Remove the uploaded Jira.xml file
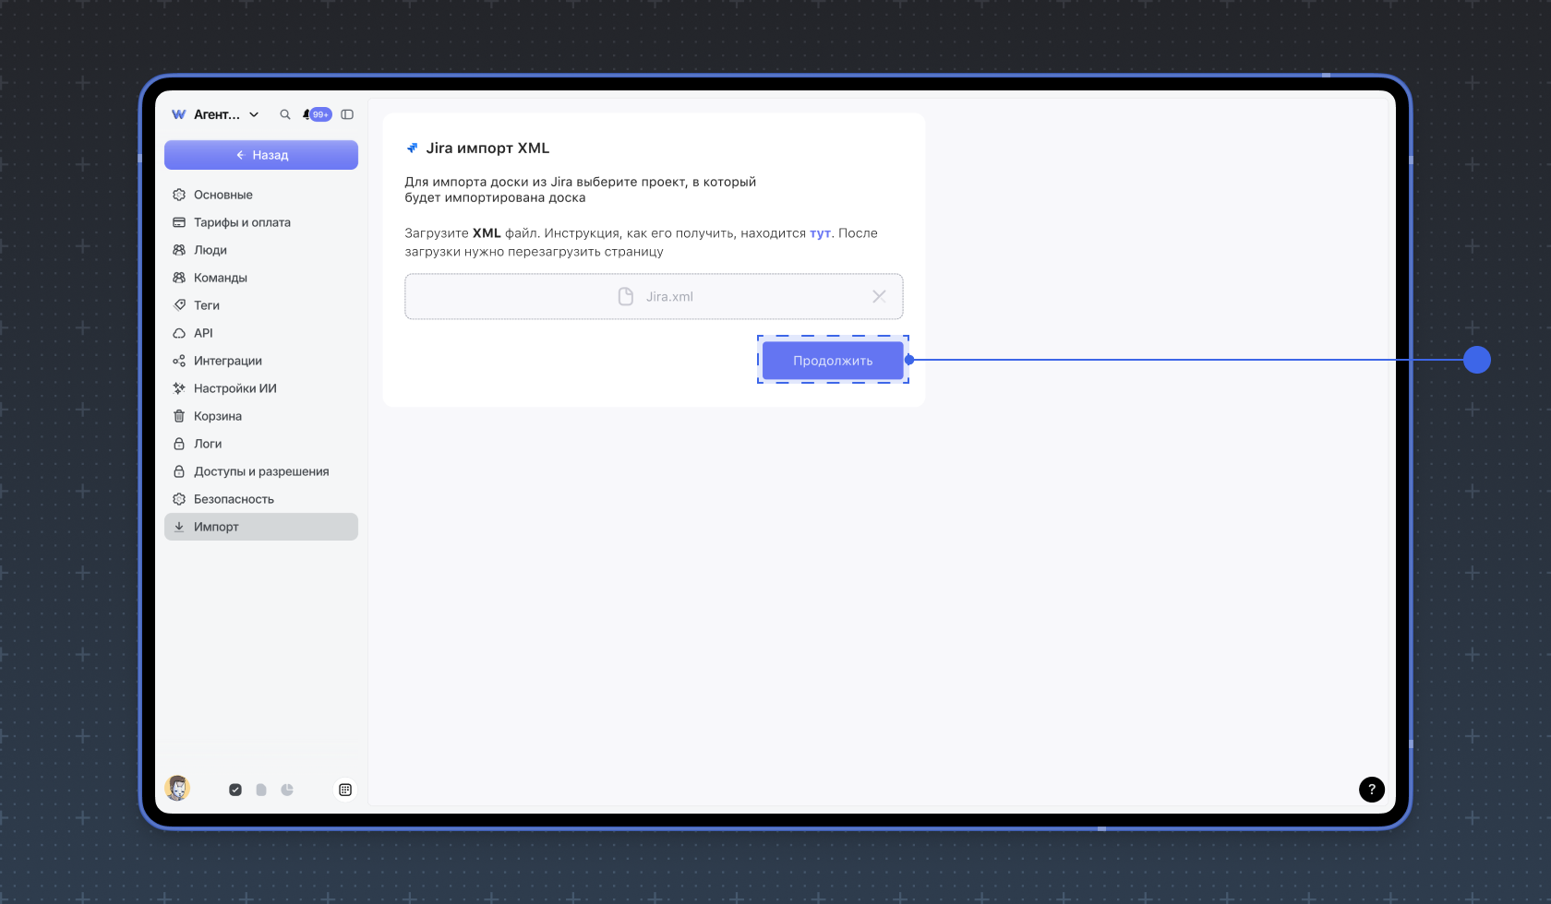The image size is (1551, 904). pyautogui.click(x=879, y=296)
